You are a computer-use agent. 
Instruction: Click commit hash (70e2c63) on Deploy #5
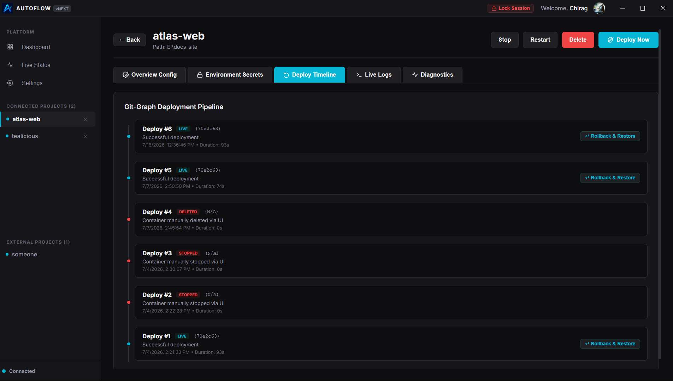(x=208, y=170)
